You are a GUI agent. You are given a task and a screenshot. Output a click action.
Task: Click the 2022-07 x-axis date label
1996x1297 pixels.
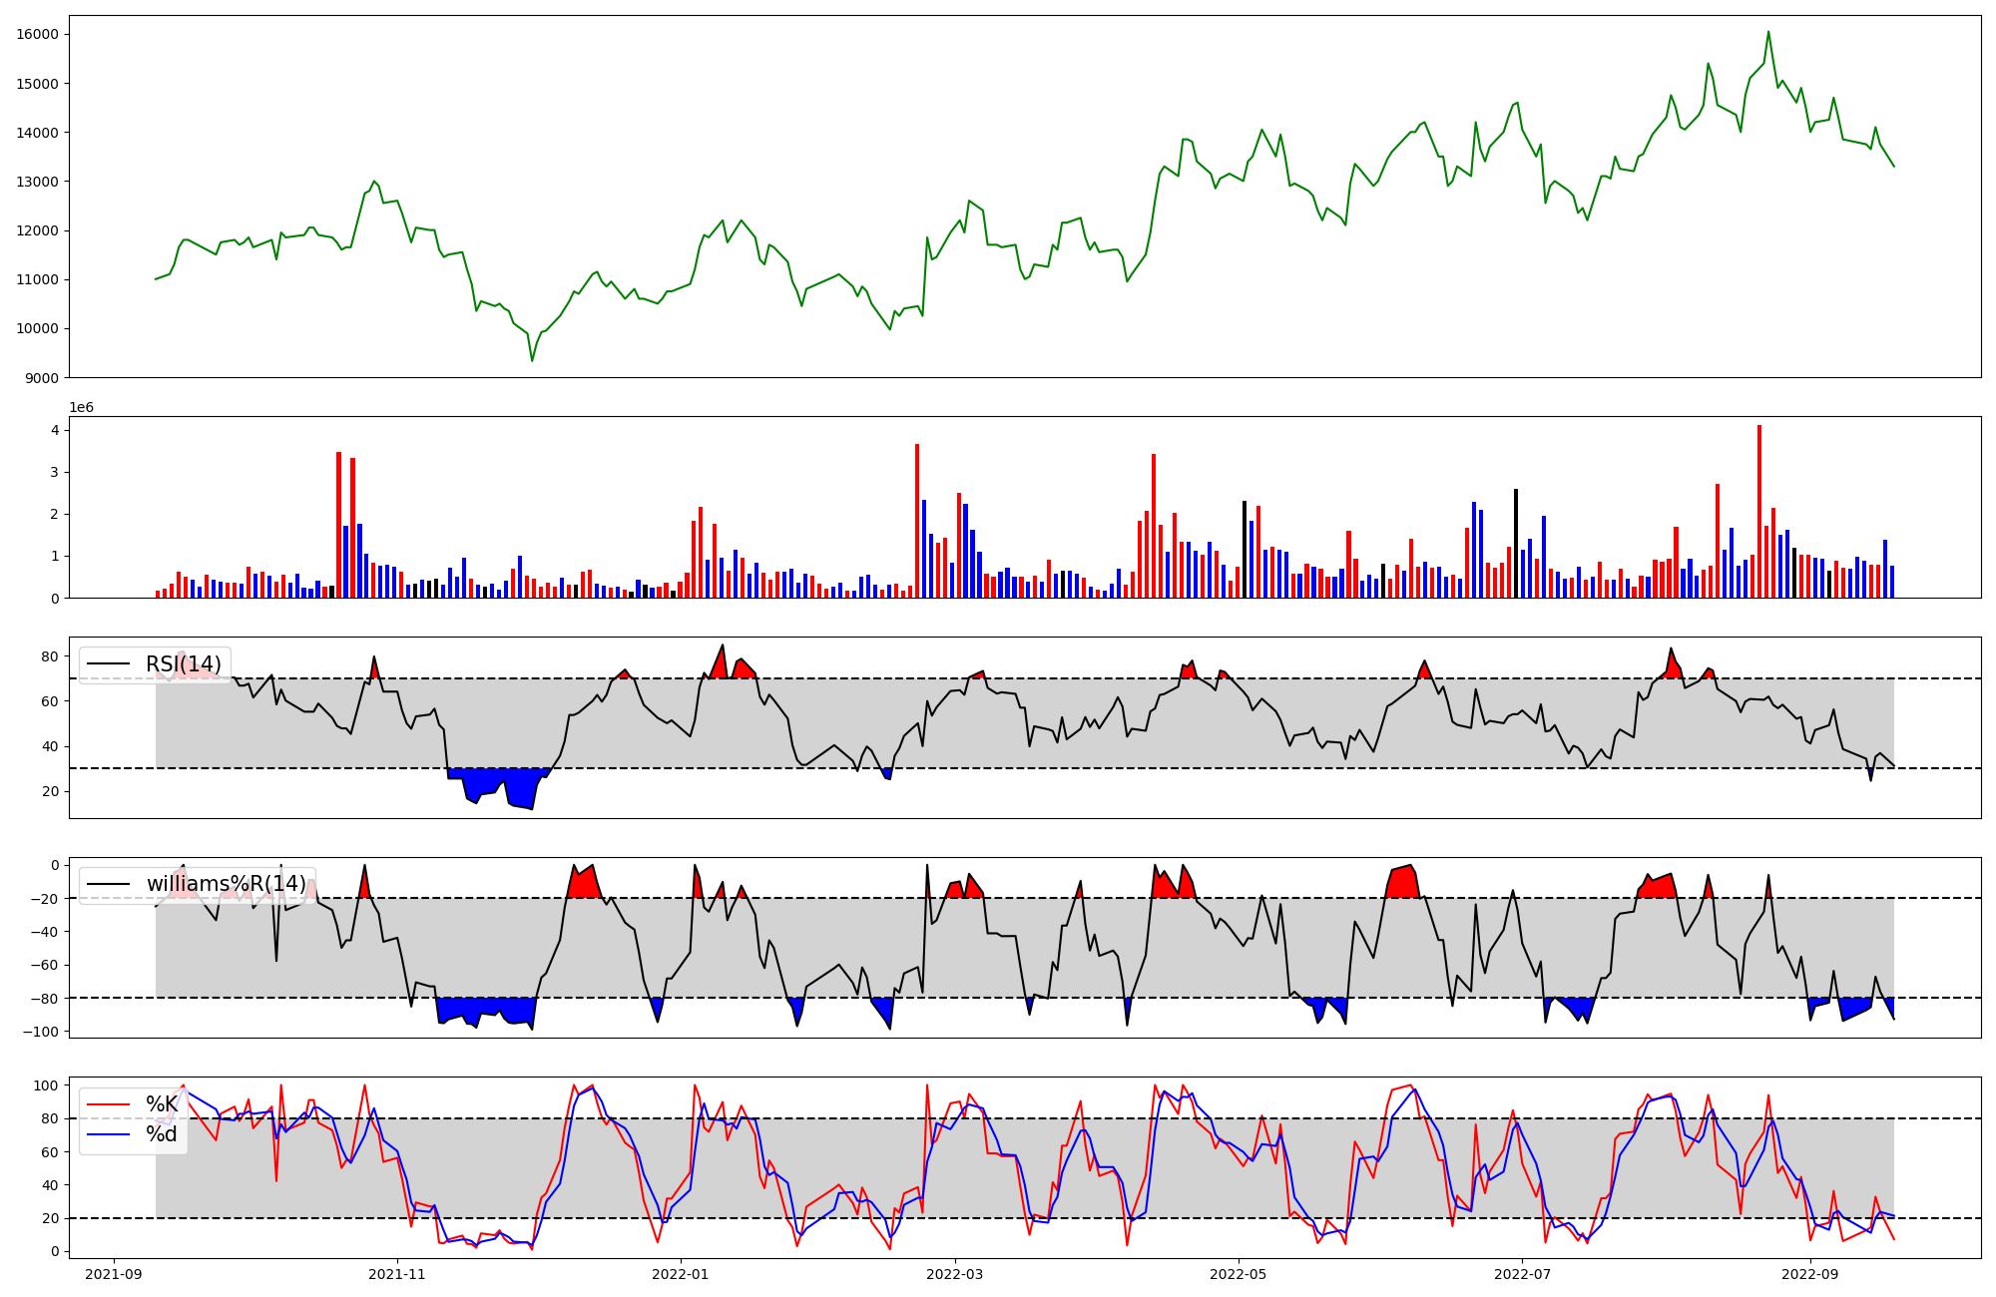pyautogui.click(x=1522, y=1274)
